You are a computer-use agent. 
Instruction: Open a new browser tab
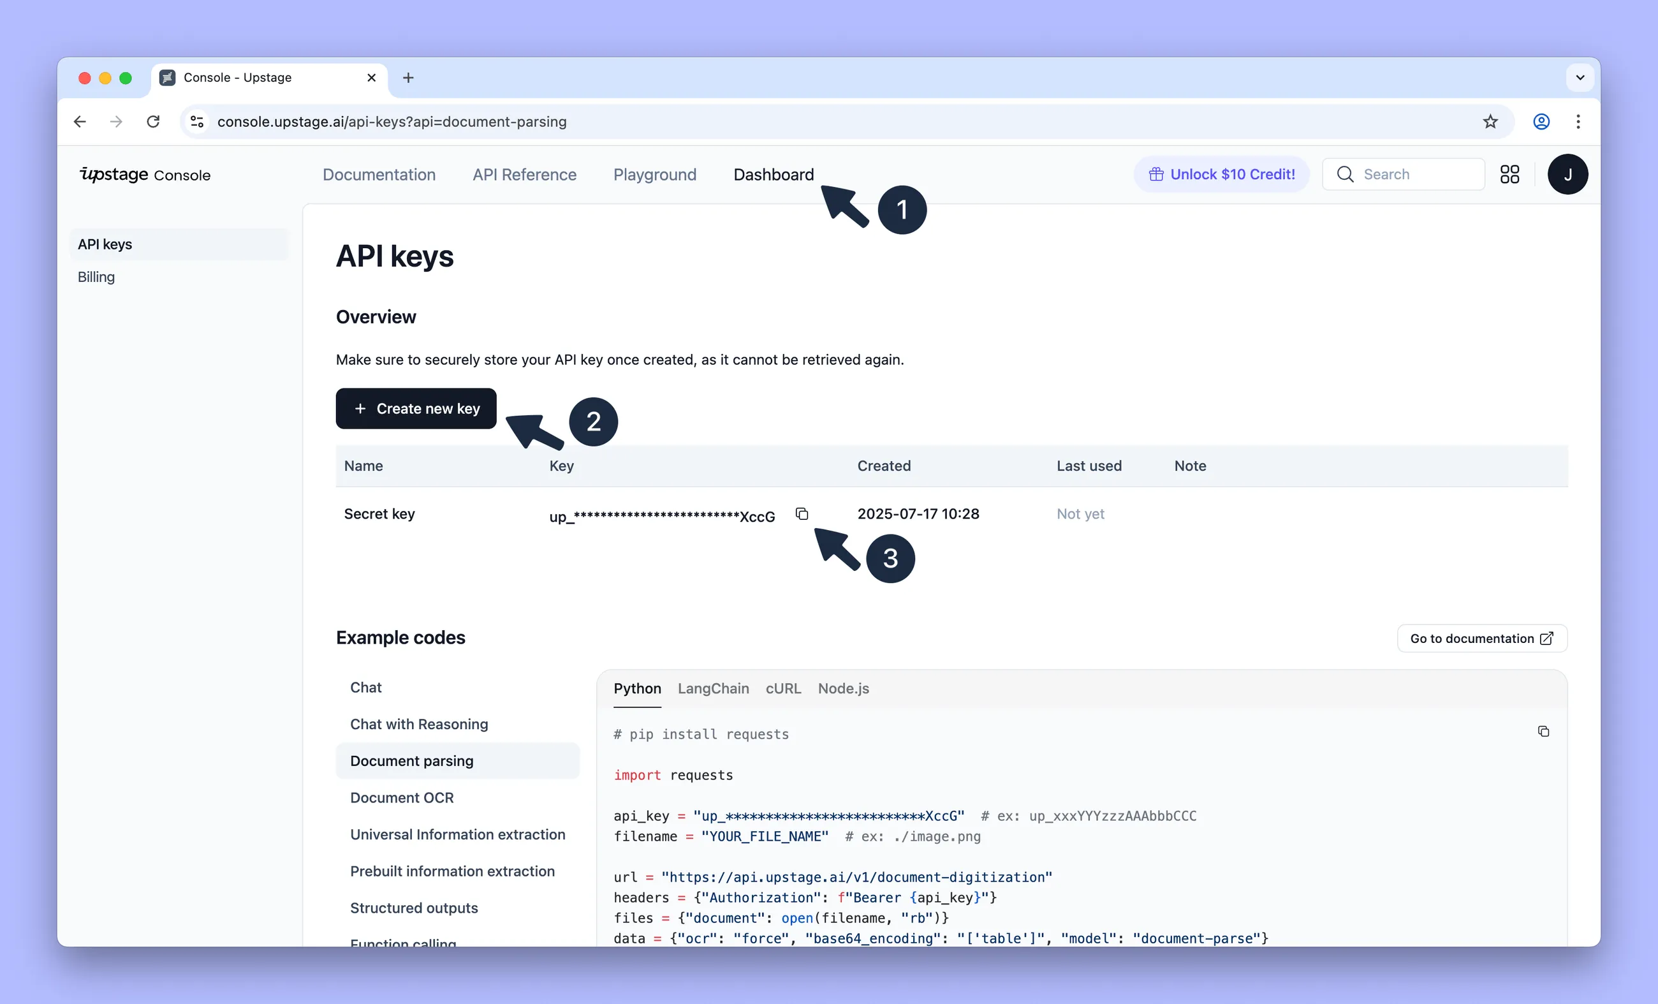coord(409,78)
